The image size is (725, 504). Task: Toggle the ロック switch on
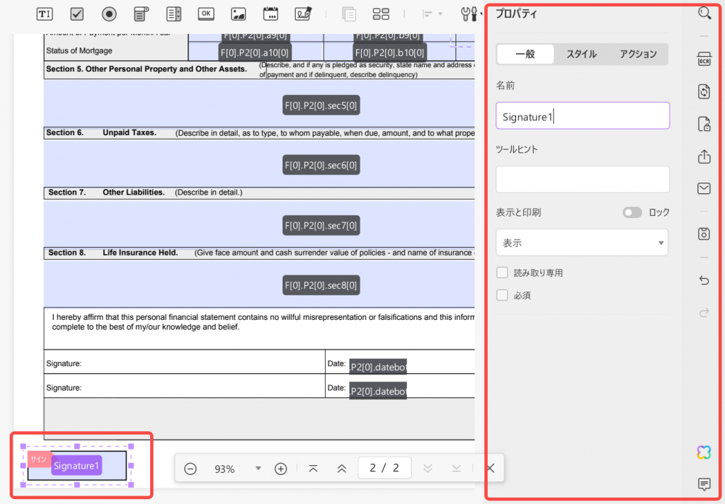tap(631, 212)
